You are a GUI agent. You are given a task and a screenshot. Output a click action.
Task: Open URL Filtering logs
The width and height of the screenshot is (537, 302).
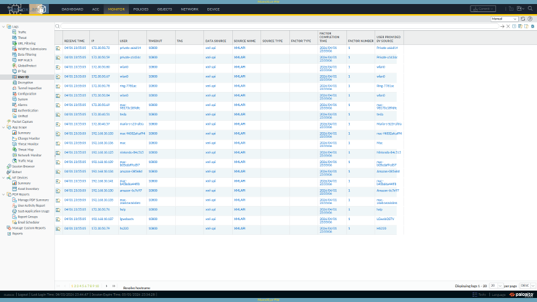click(26, 44)
